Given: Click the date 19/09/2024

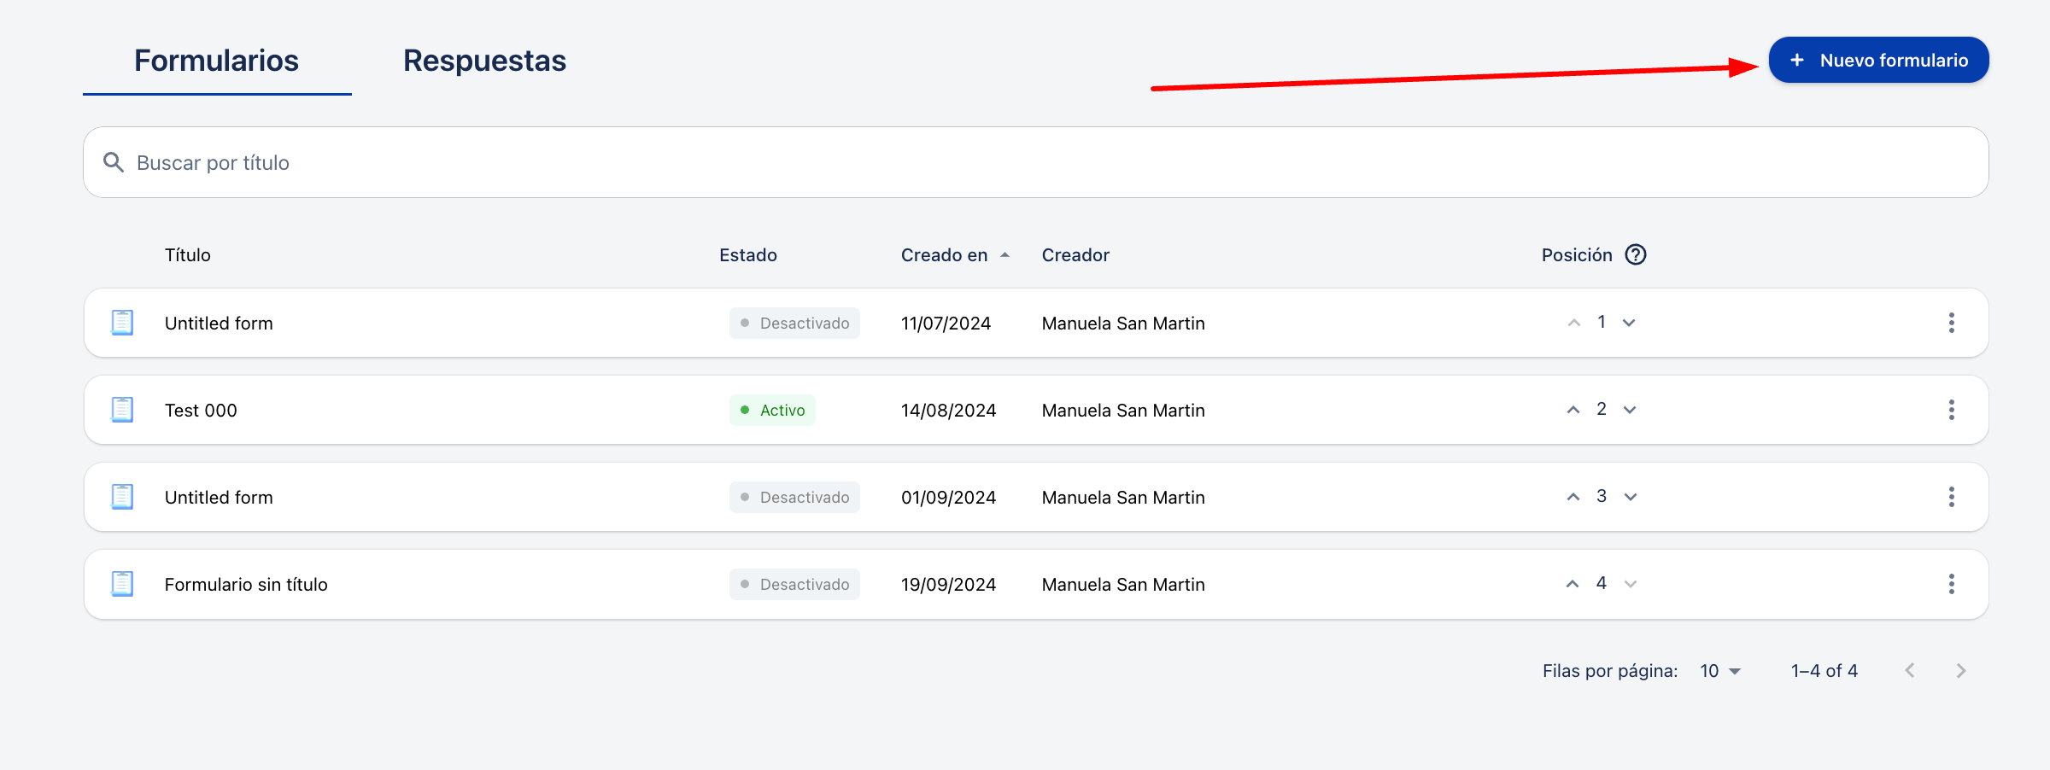Looking at the screenshot, I should click(x=949, y=585).
